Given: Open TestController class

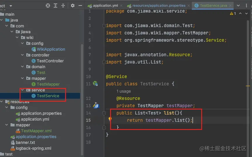Looking at the screenshot, I should (x=50, y=61).
